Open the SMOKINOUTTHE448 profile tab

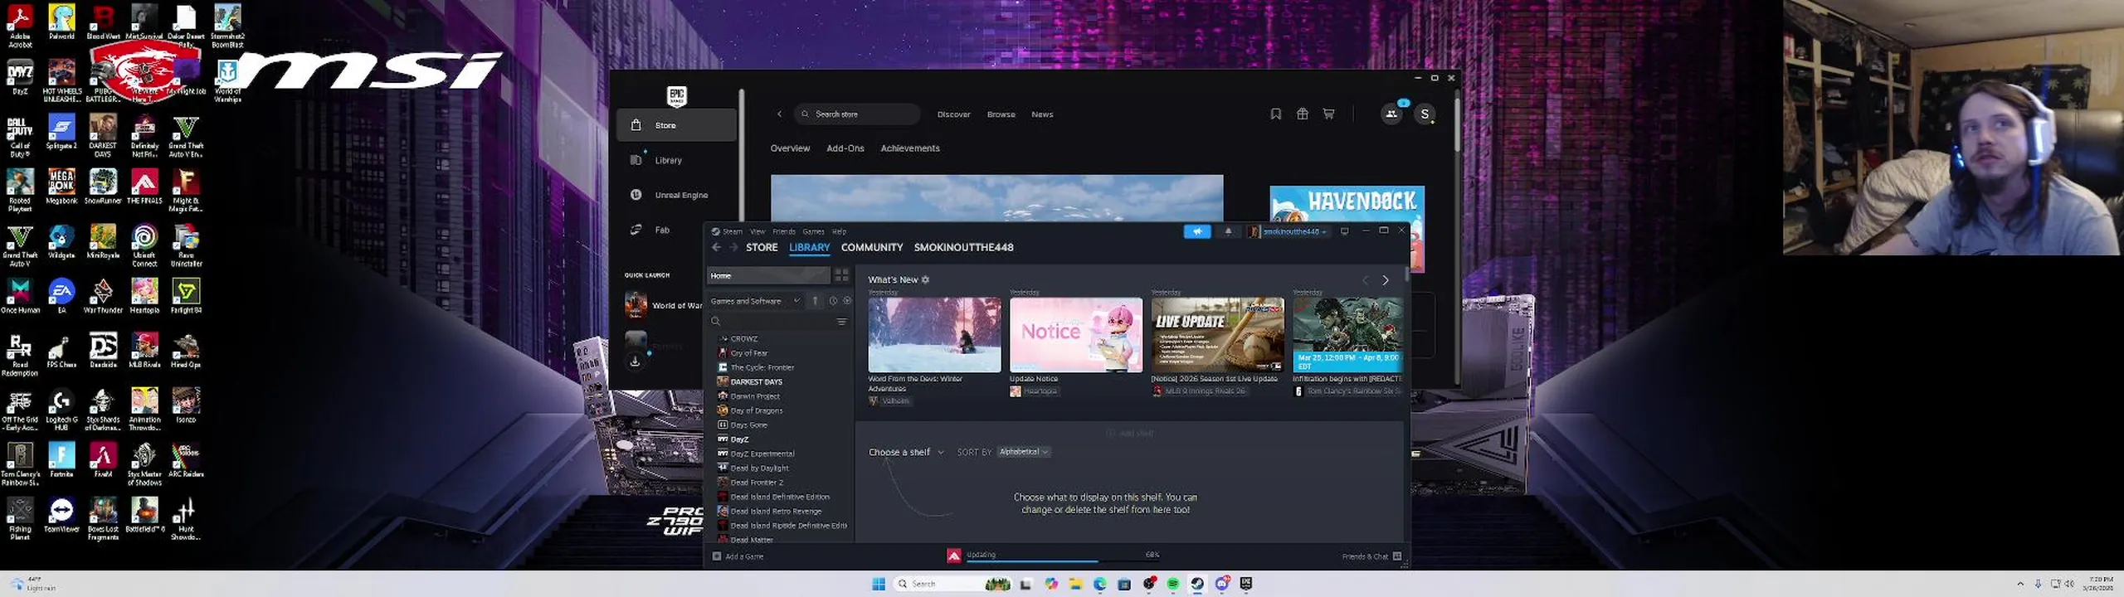click(963, 247)
